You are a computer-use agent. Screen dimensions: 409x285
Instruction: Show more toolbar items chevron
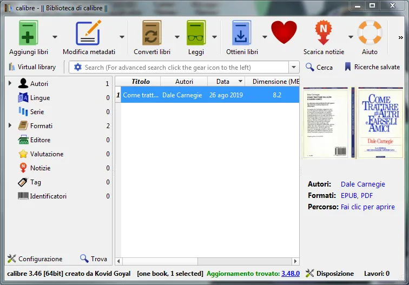coord(401,37)
